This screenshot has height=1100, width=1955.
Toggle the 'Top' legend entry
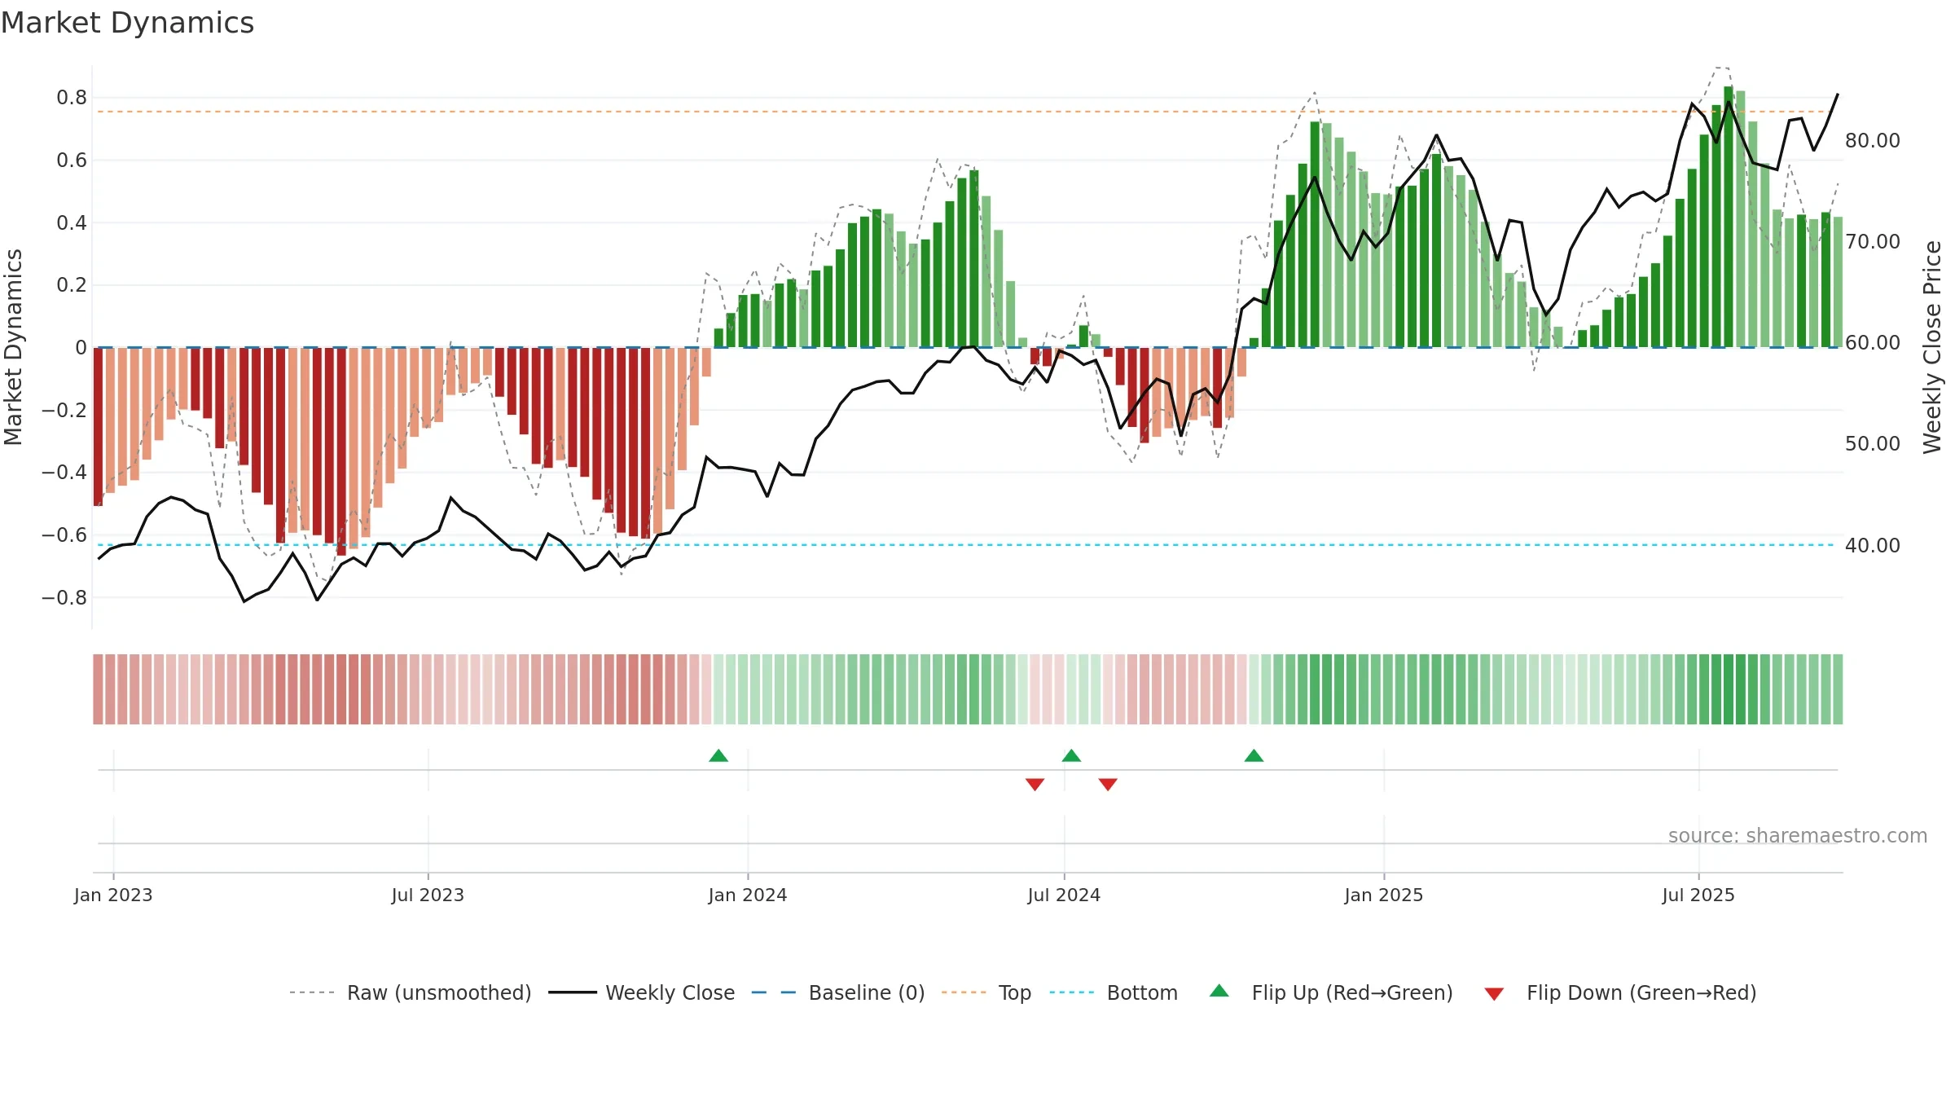986,992
